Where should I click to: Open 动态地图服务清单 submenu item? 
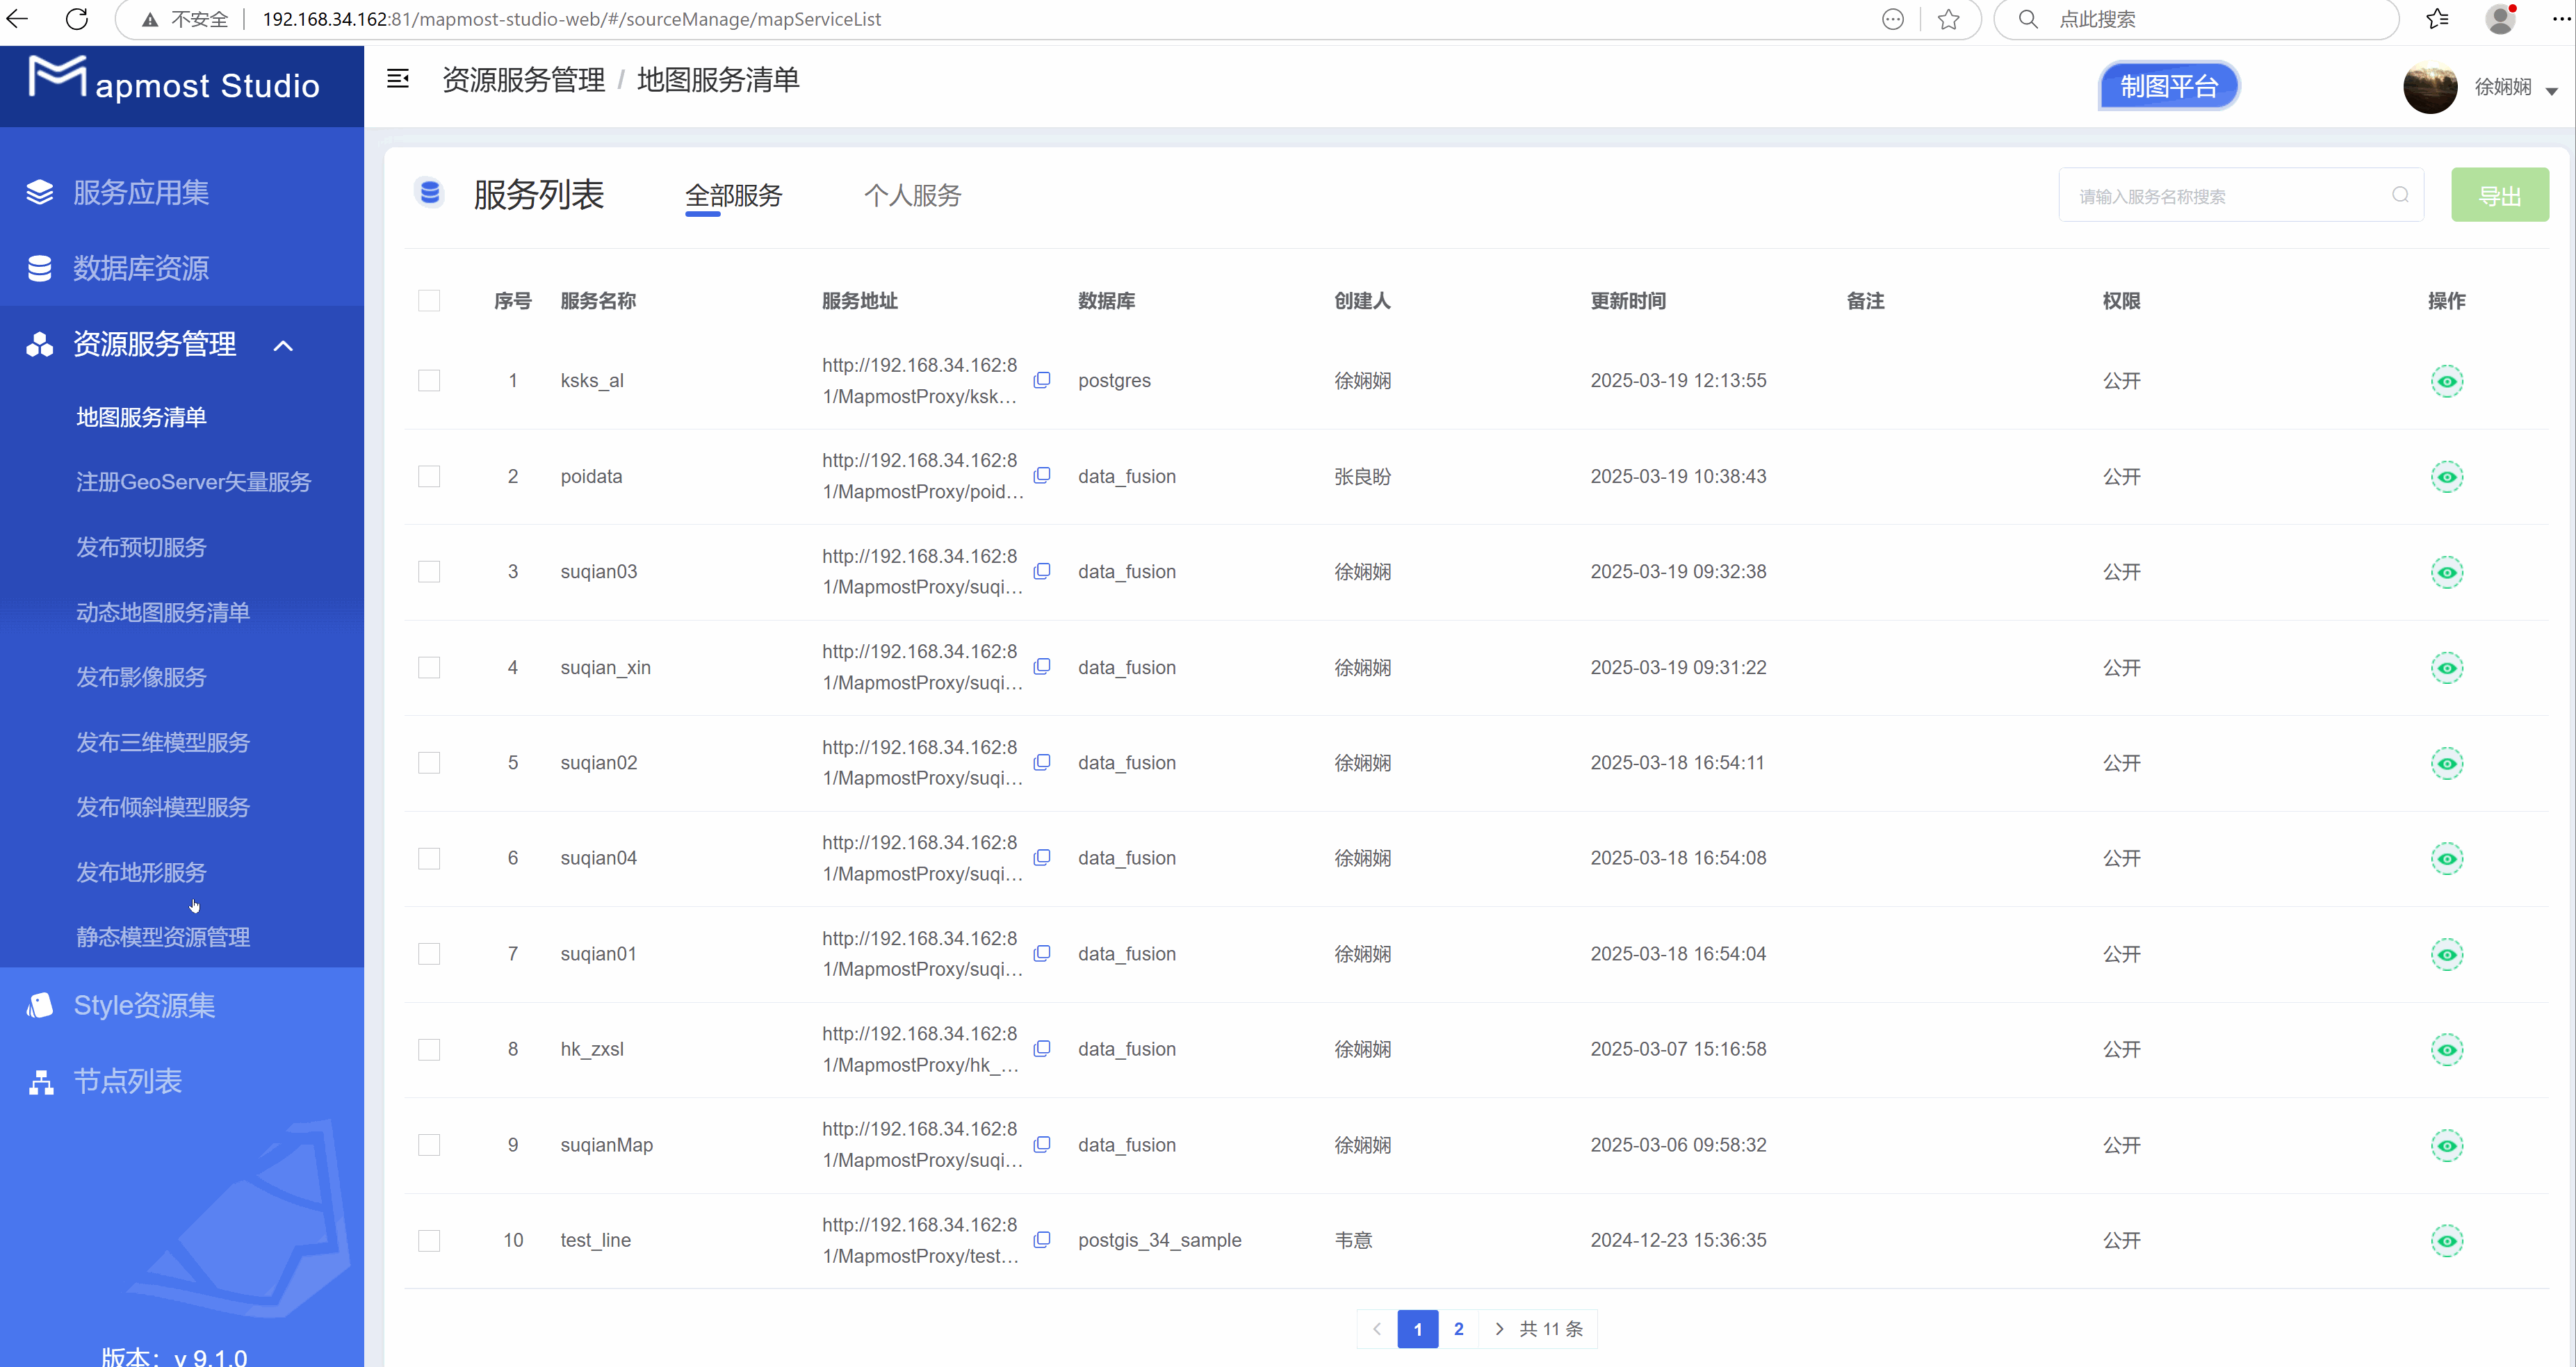pos(163,612)
